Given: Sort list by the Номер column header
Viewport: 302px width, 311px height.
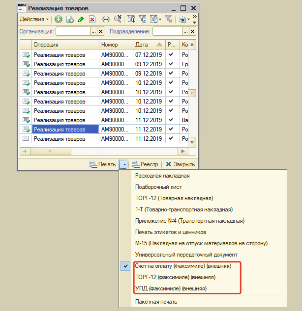Looking at the screenshot, I should 116,45.
